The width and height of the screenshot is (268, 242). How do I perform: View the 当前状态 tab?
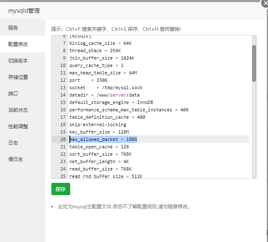(23, 110)
